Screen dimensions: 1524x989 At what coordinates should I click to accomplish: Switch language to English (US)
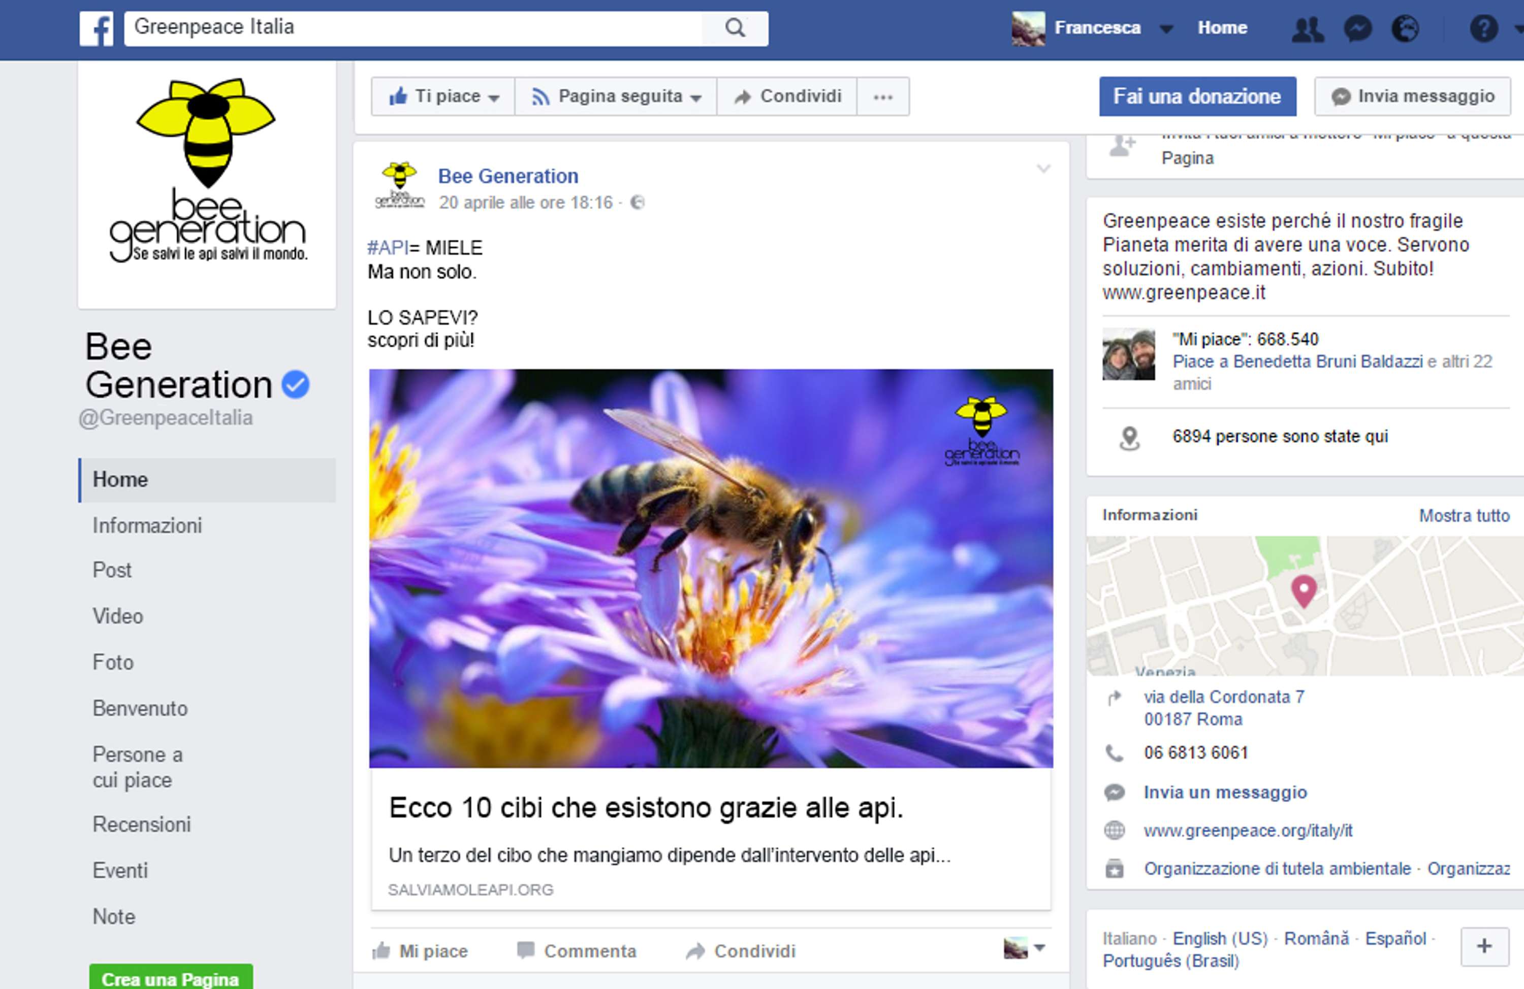1220,939
